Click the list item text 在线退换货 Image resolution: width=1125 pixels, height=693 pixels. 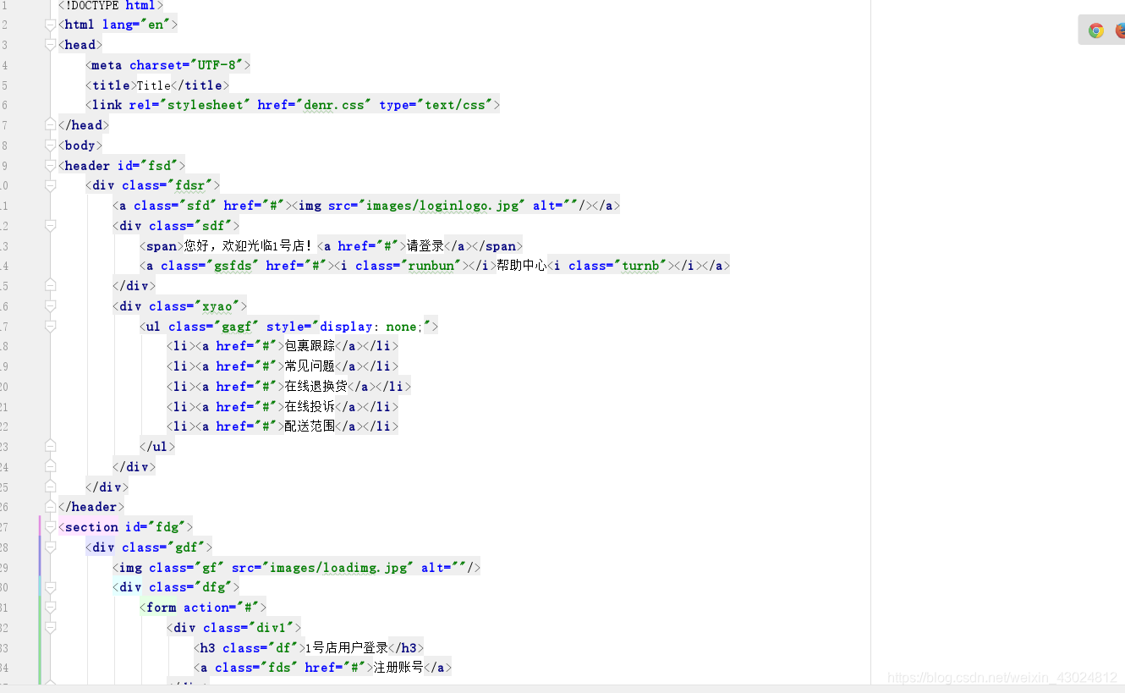pos(316,387)
